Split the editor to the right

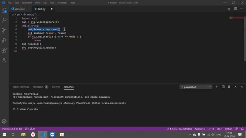[236, 9]
